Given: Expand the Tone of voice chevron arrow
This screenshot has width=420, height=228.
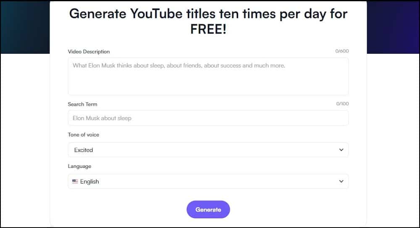Looking at the screenshot, I should [x=341, y=150].
